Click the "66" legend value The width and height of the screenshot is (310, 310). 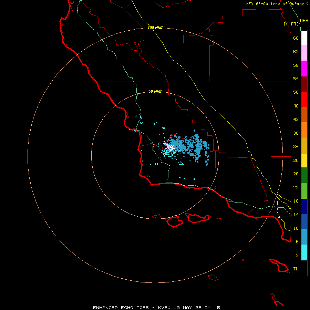tap(296, 38)
